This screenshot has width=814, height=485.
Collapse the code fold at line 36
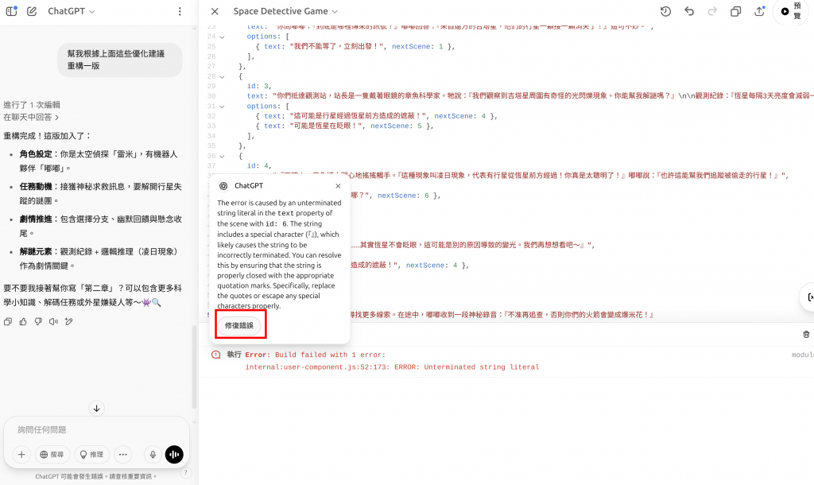[x=223, y=157]
